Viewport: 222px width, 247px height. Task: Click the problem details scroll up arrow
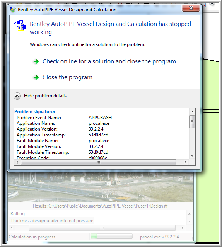pyautogui.click(x=192, y=112)
